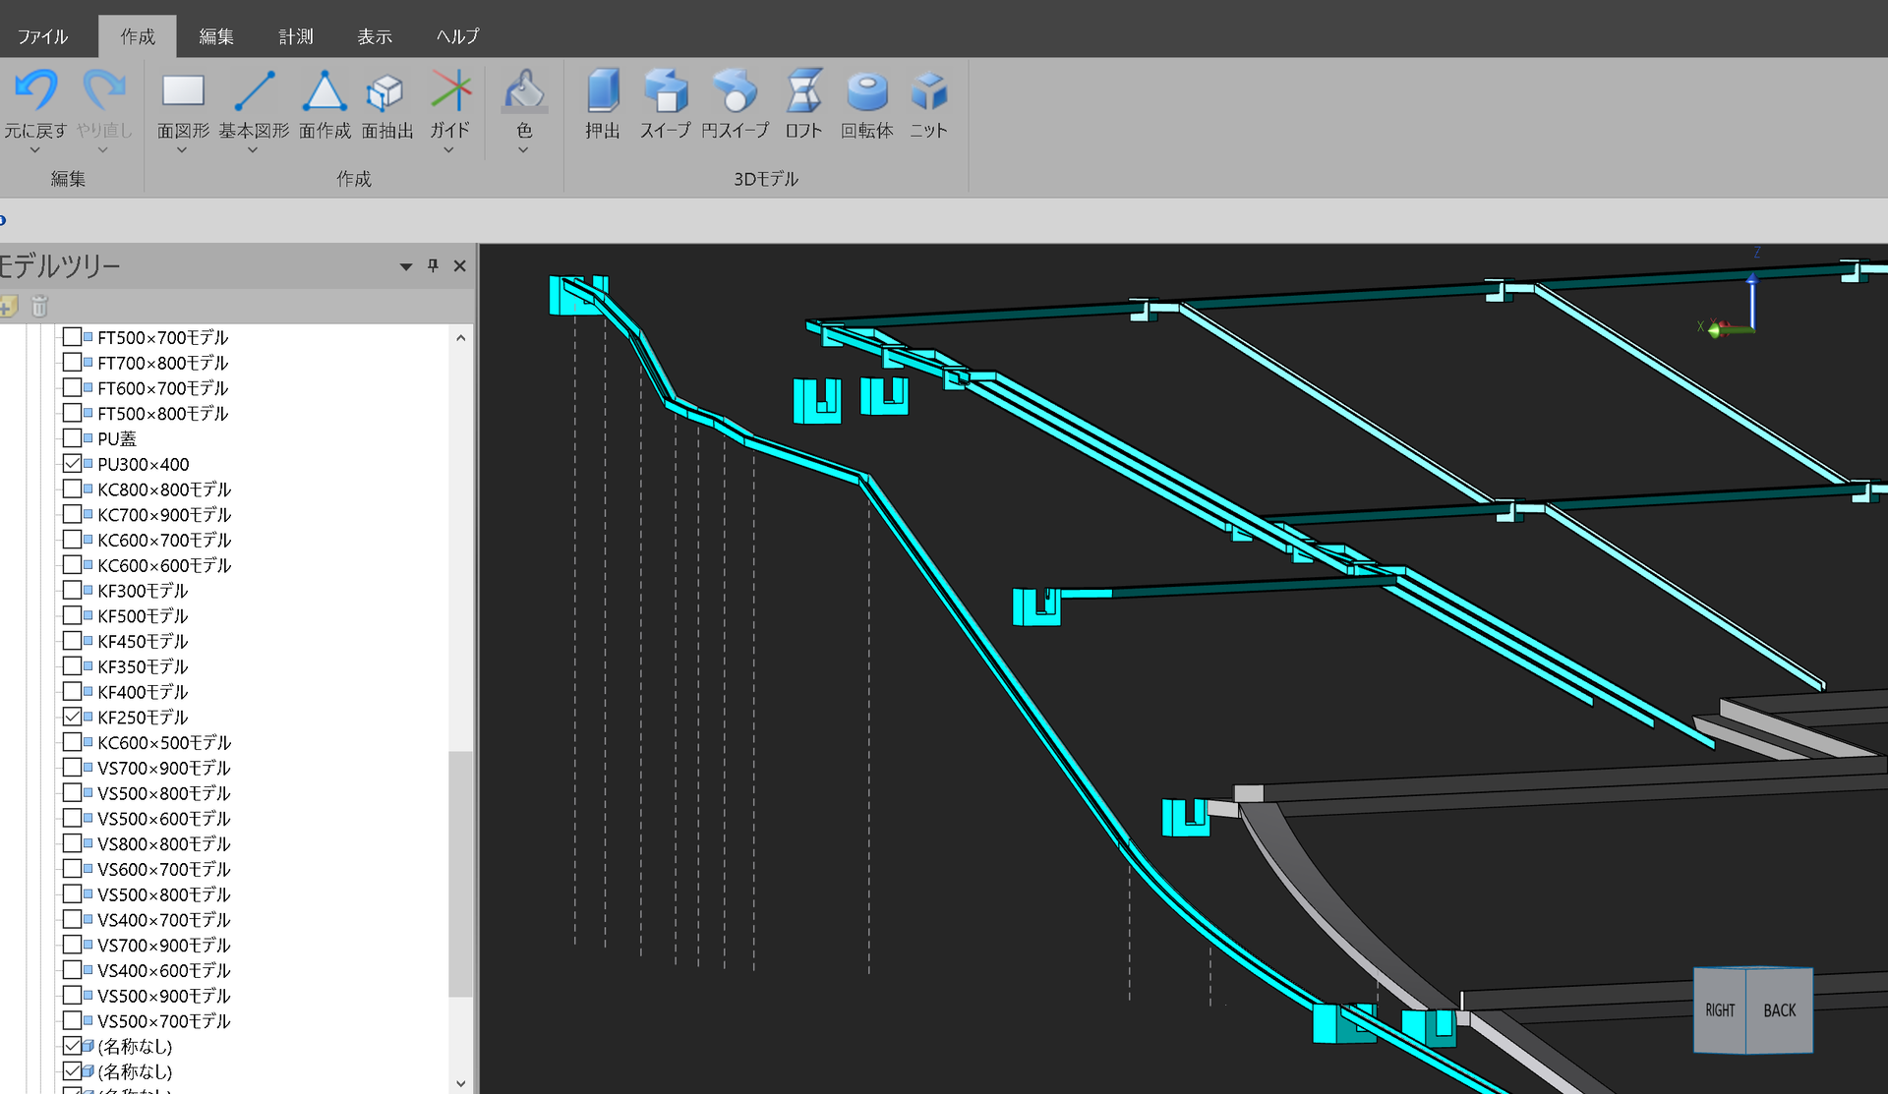Click the 元に戻す undo arrow icon
This screenshot has width=1888, height=1094.
coord(36,89)
